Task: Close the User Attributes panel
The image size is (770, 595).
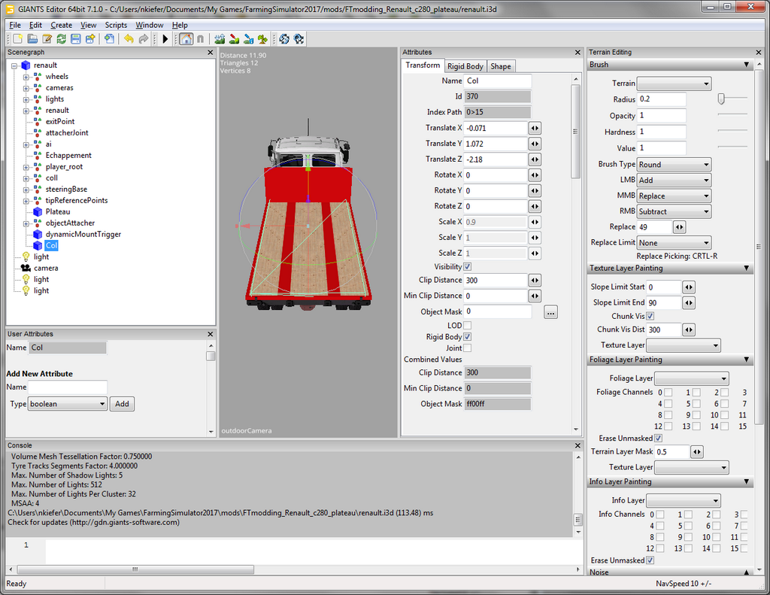Action: (211, 334)
